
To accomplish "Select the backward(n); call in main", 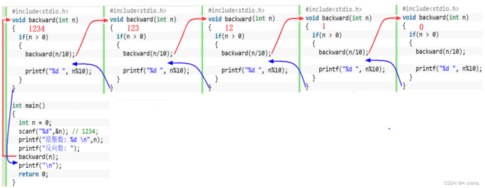I will click(x=39, y=157).
